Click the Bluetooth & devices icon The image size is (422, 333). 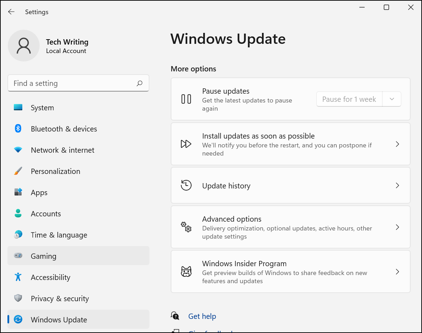[x=18, y=129]
